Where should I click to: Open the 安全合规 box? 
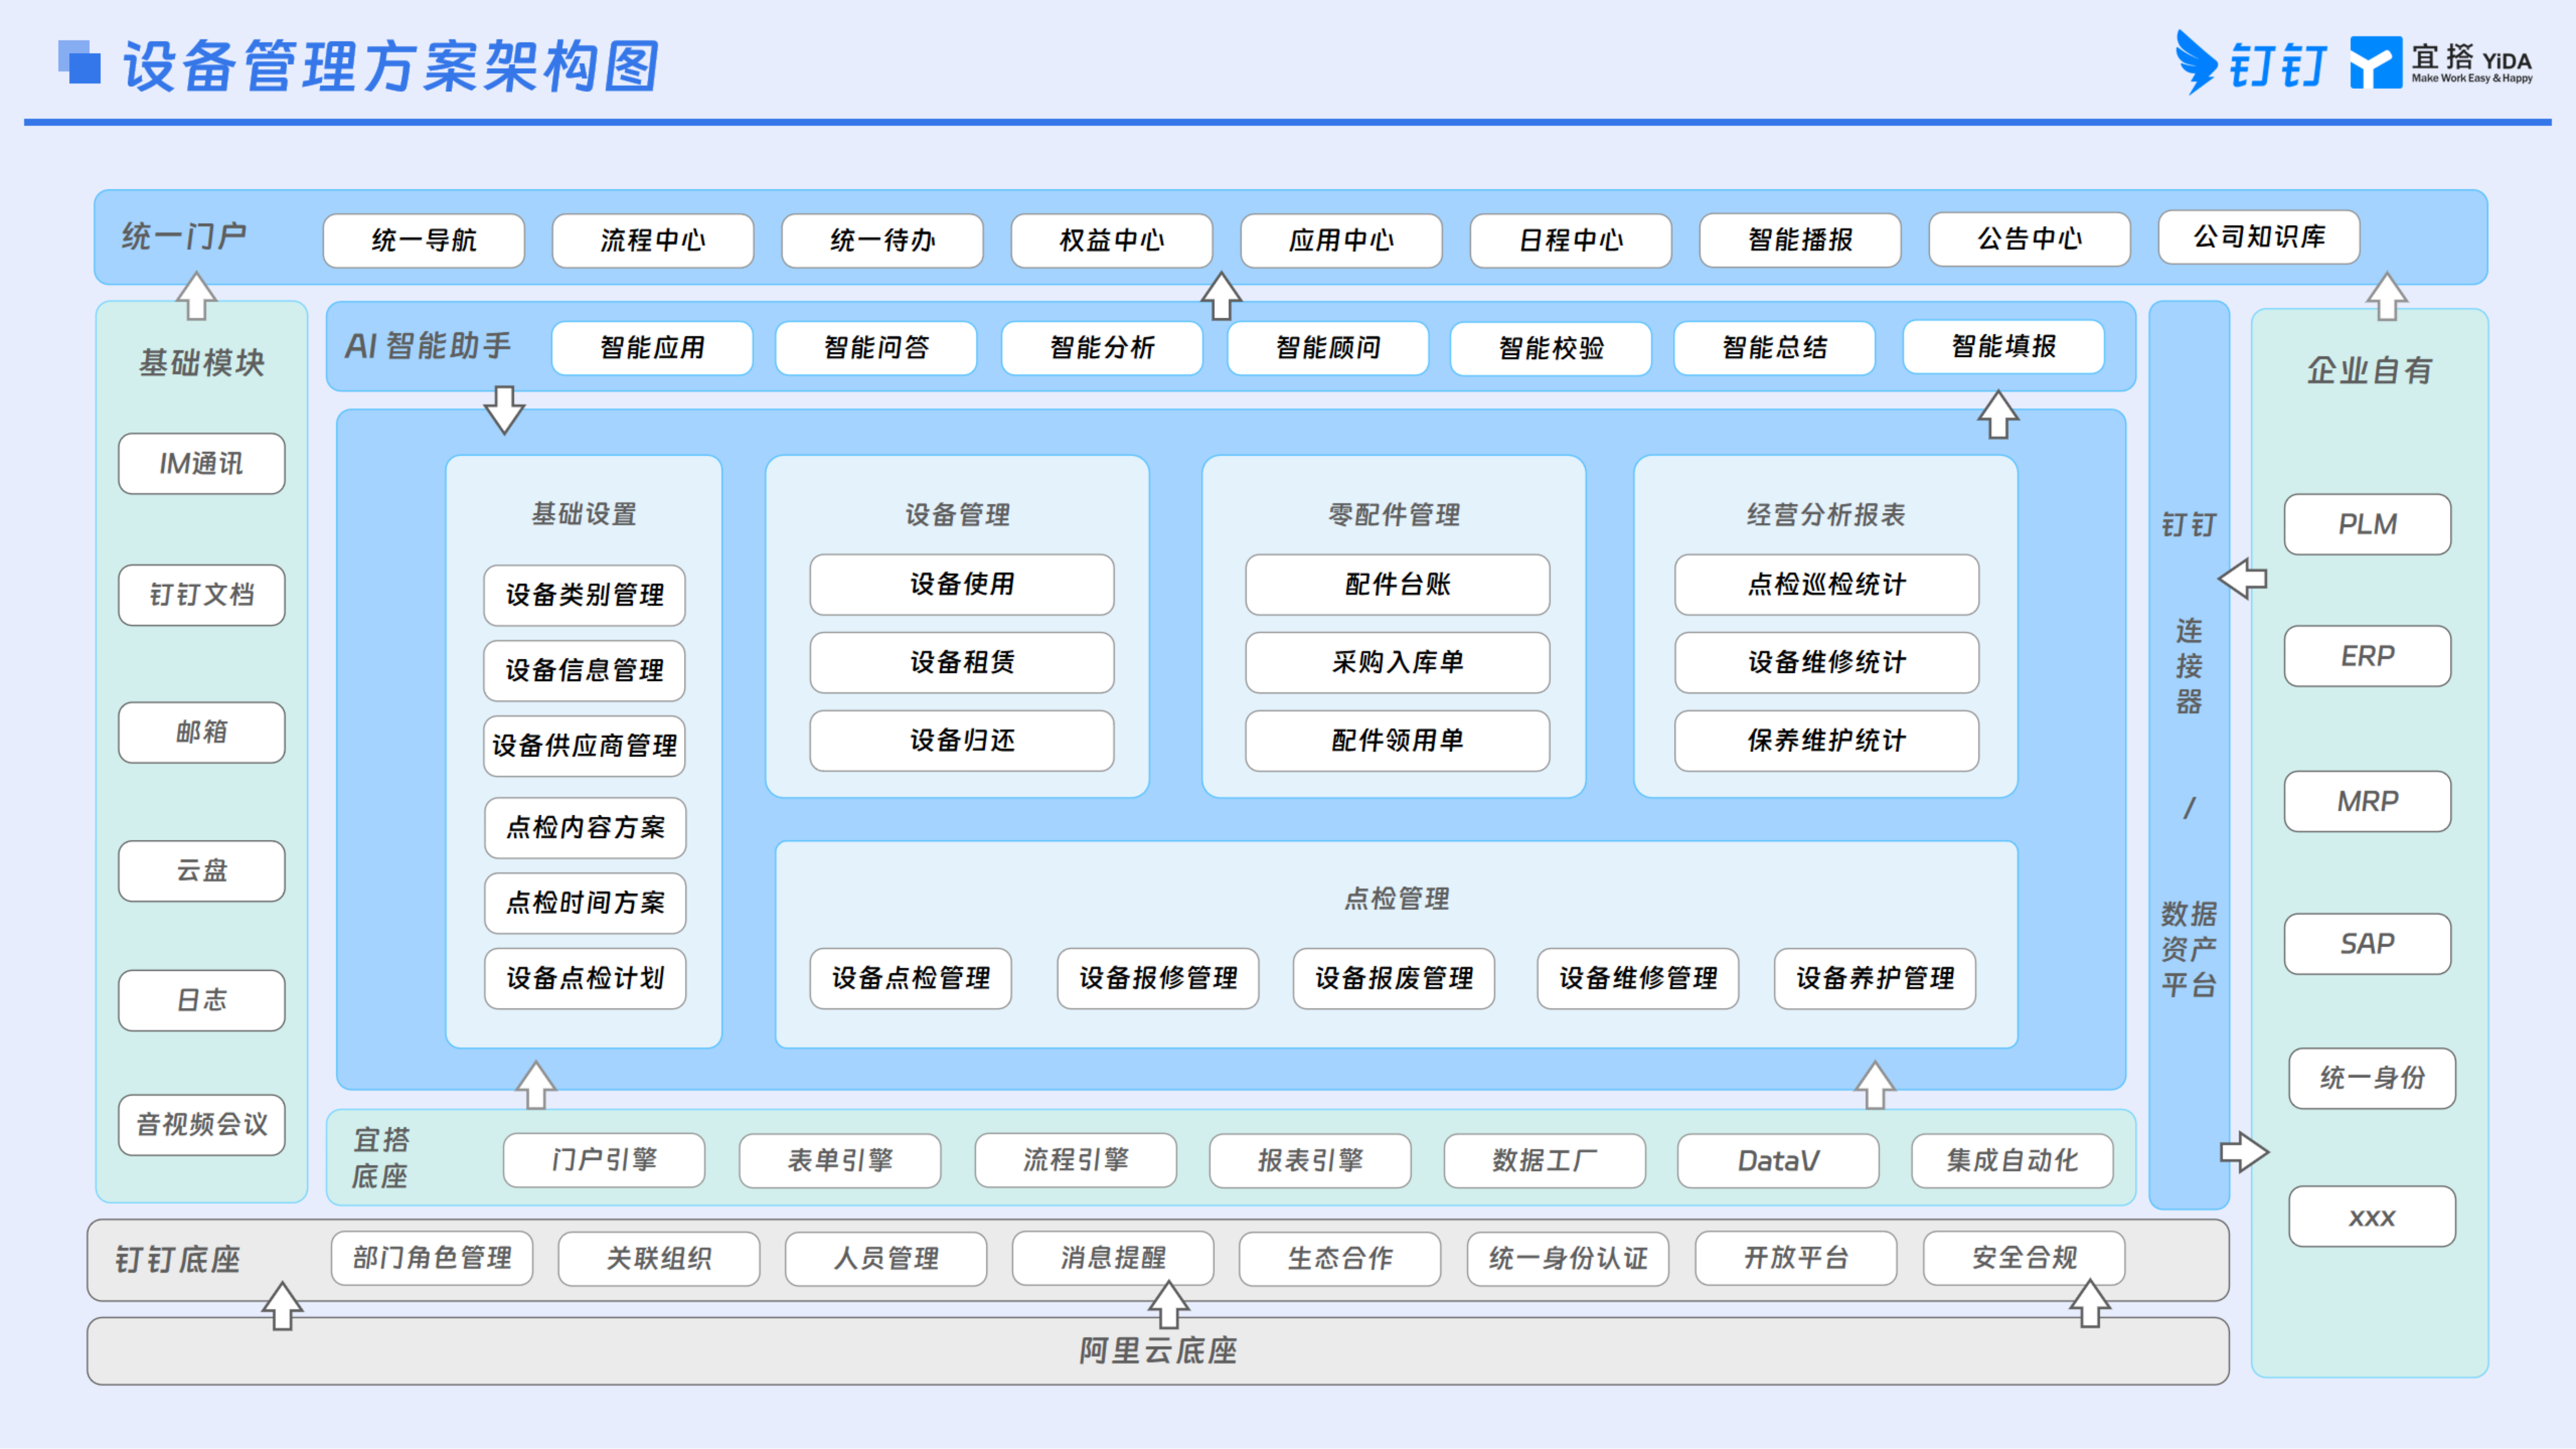click(x=2024, y=1258)
